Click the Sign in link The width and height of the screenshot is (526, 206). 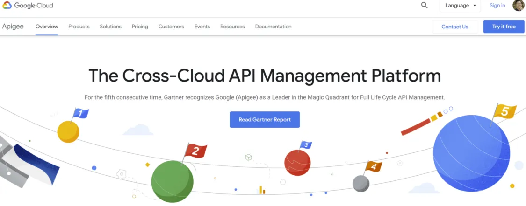pyautogui.click(x=497, y=6)
